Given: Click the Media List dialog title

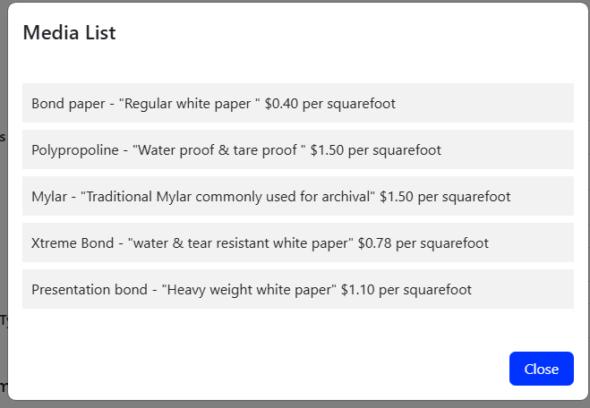Looking at the screenshot, I should [69, 33].
